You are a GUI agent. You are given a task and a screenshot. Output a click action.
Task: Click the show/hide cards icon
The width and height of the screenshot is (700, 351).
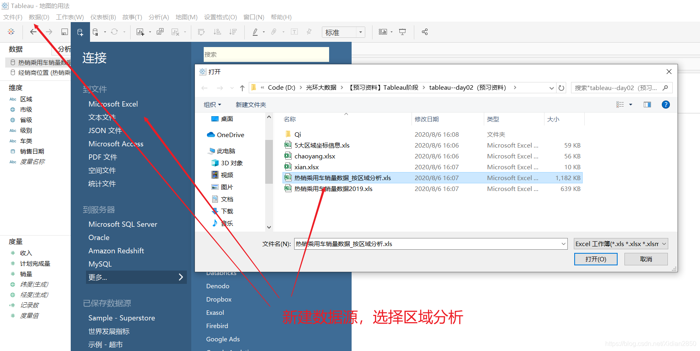(383, 32)
